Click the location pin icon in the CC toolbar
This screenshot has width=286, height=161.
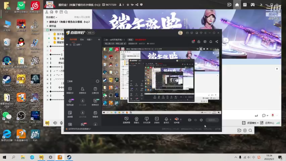(x=56, y=12)
